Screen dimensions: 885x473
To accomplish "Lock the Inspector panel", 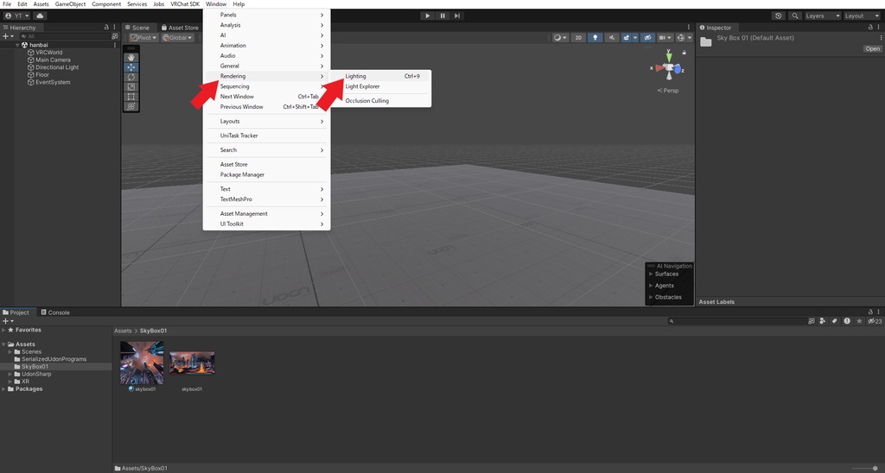I will click(871, 27).
